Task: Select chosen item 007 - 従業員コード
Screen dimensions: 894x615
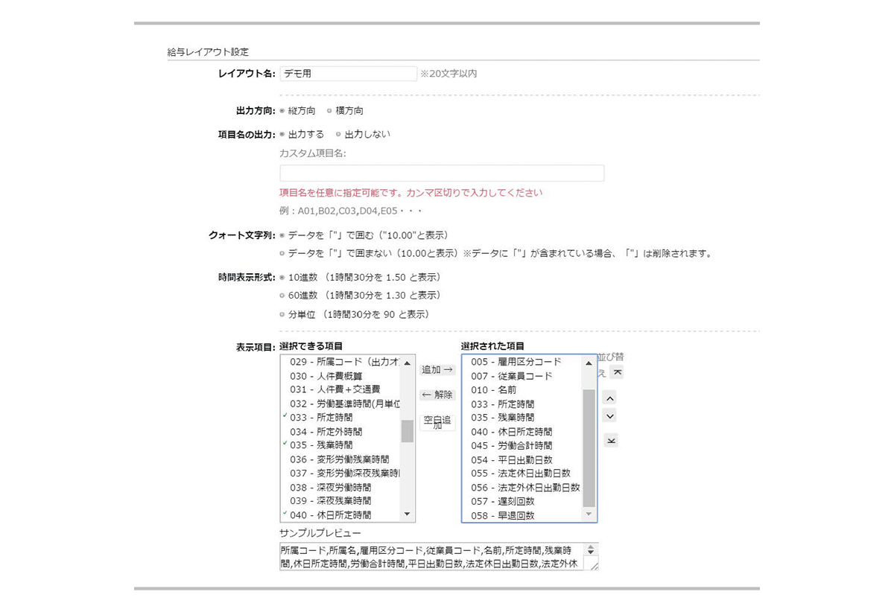Action: point(523,376)
